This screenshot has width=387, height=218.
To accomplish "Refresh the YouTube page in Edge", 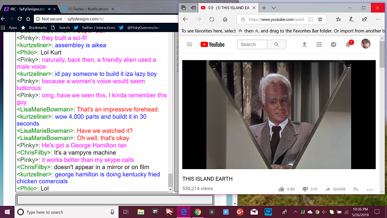I will (x=212, y=19).
